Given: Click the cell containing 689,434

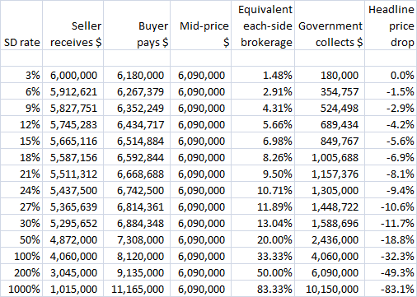Looking at the screenshot, I should (x=330, y=124).
